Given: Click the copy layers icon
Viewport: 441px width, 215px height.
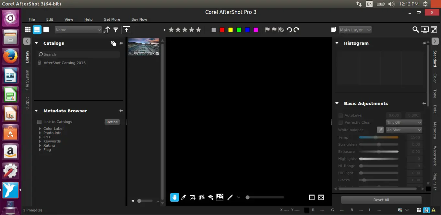Looking at the screenshot, I should click(334, 30).
